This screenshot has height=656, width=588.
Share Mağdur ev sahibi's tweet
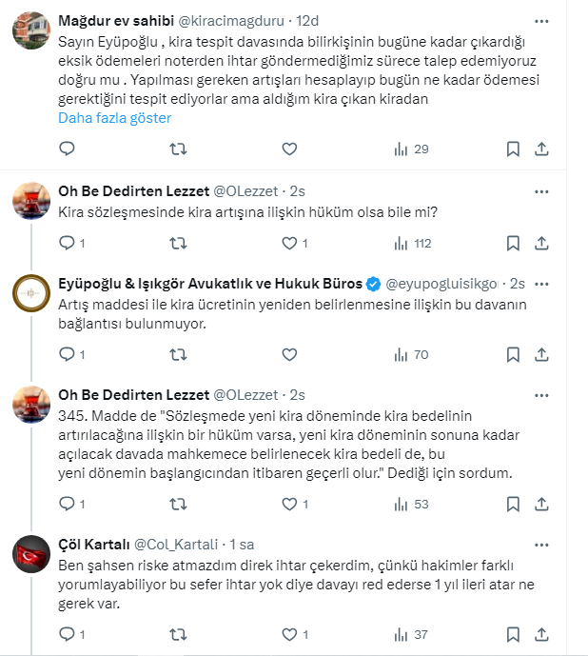pos(540,149)
